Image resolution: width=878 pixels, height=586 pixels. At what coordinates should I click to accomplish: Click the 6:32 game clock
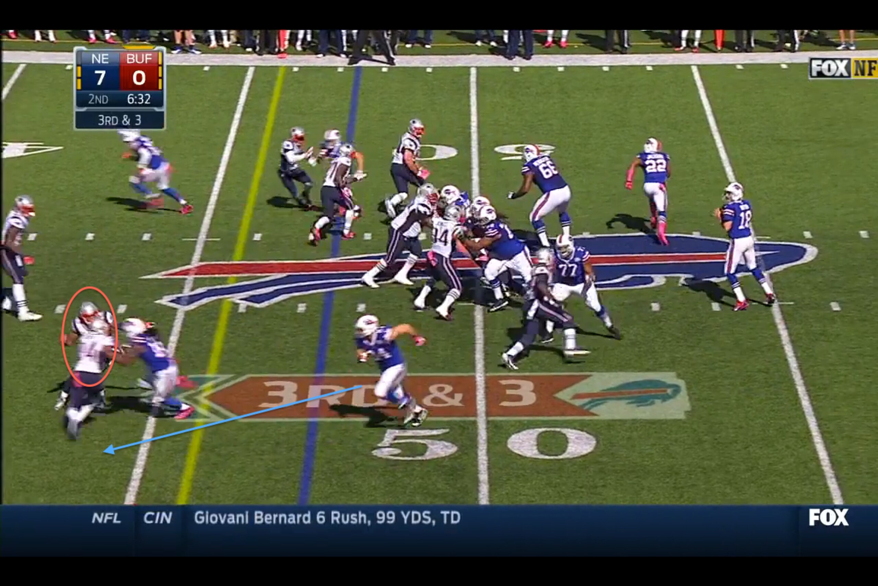click(139, 99)
